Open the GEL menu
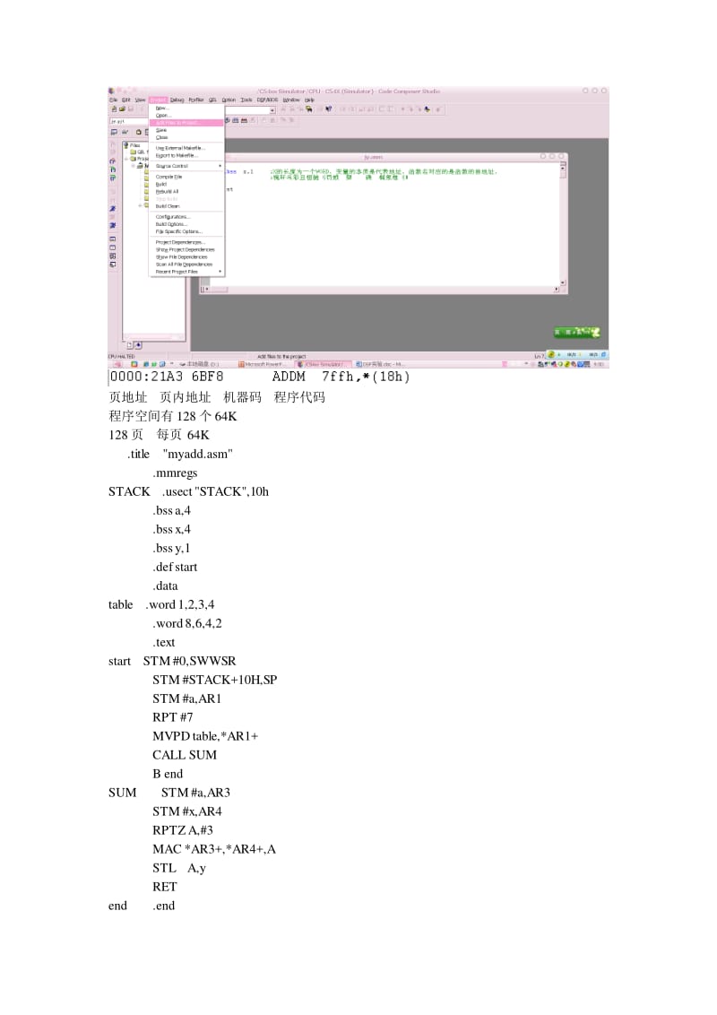Screen dimensions: 717x1015 [212, 100]
